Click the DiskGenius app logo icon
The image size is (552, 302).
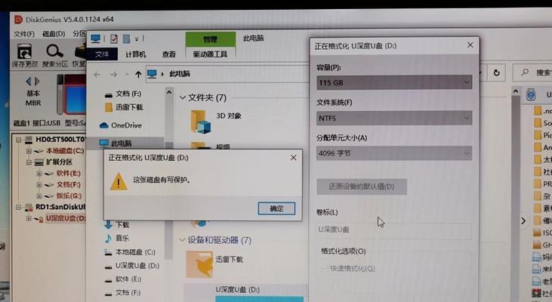[x=18, y=20]
